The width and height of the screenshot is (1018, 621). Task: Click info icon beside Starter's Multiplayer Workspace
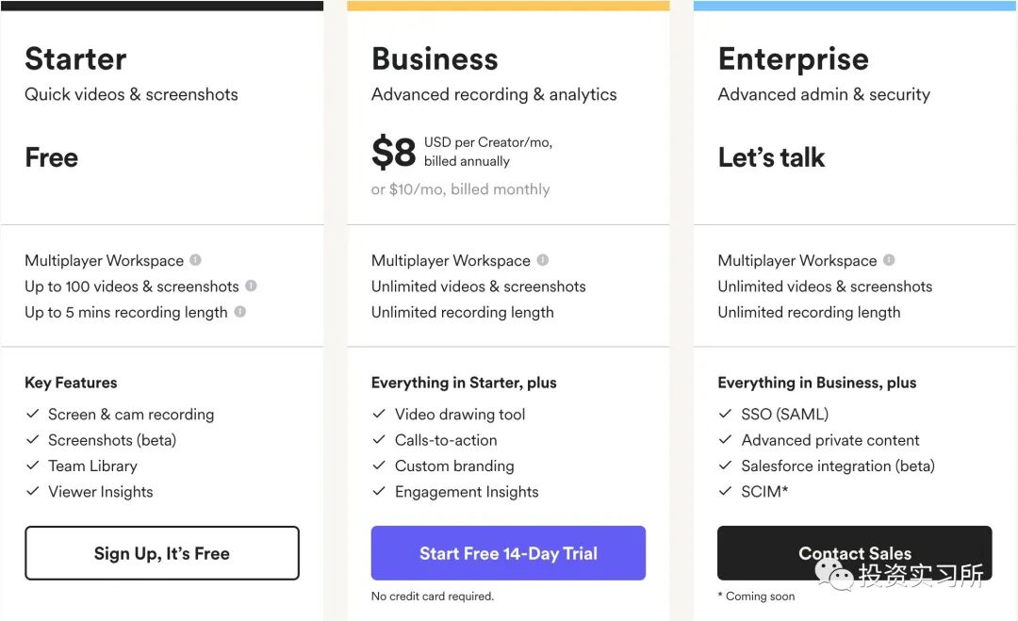(x=195, y=260)
